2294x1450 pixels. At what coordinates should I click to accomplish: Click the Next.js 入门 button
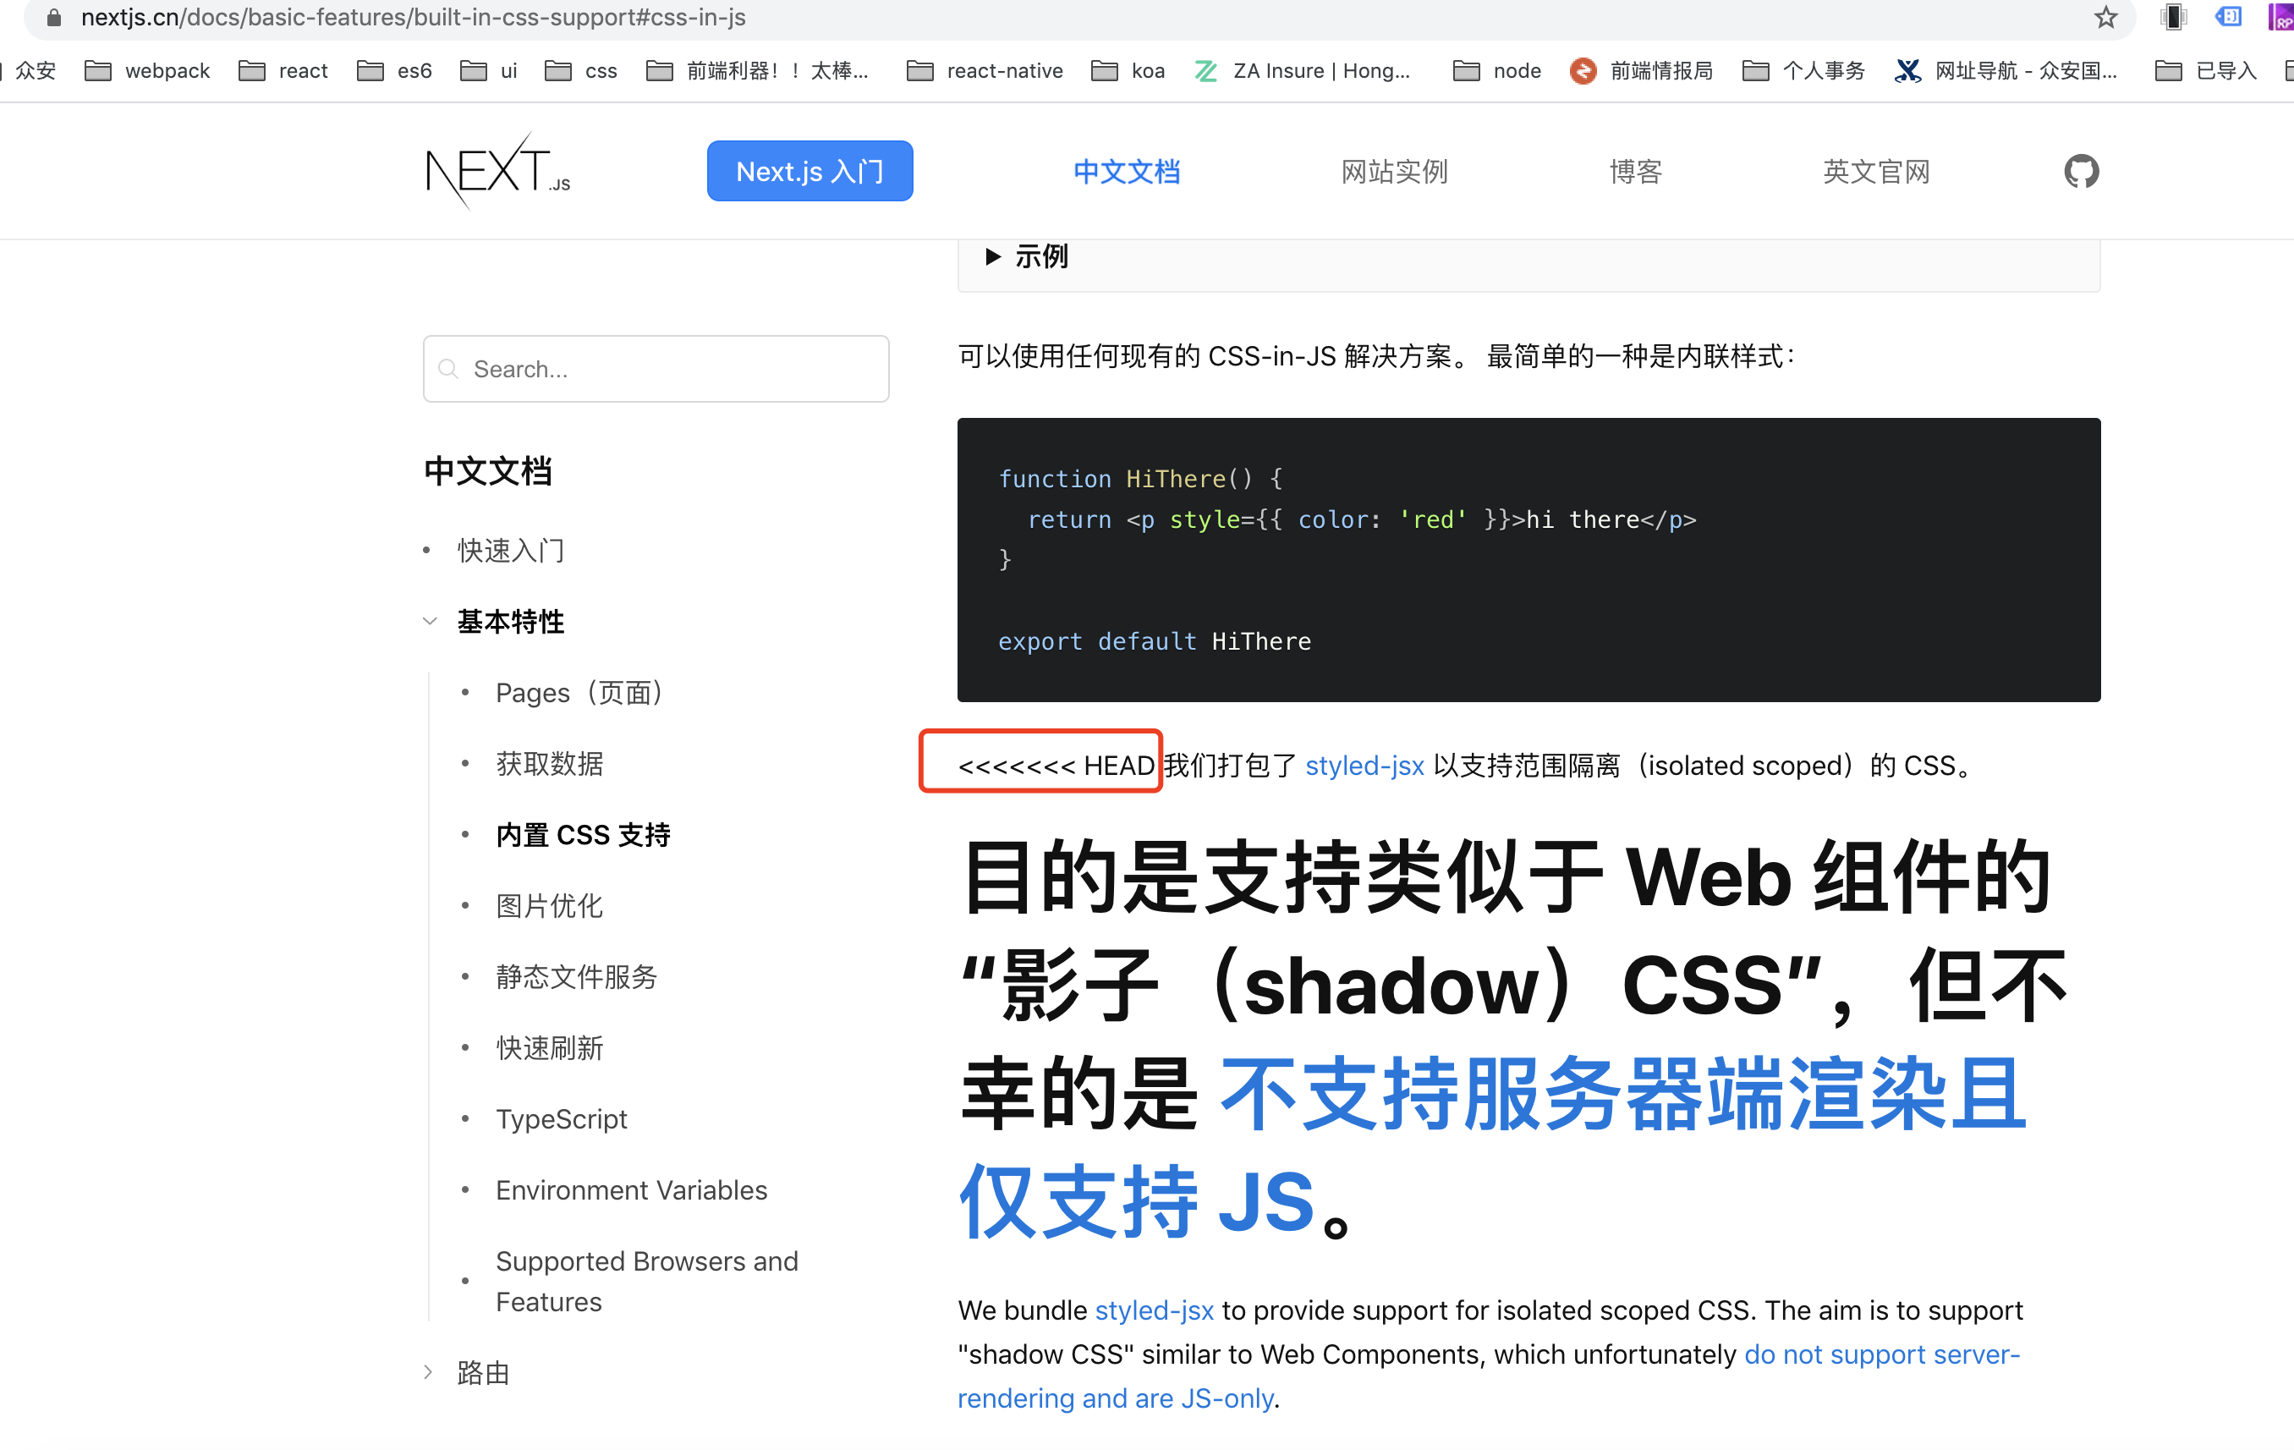809,171
